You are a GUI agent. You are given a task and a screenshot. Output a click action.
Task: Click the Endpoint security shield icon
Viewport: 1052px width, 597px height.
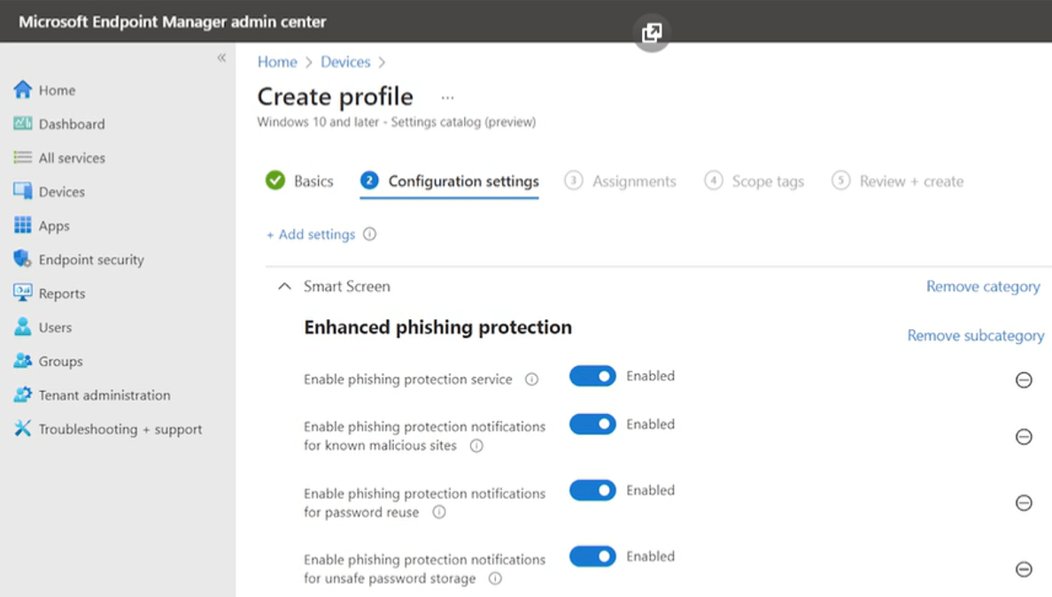pos(22,258)
